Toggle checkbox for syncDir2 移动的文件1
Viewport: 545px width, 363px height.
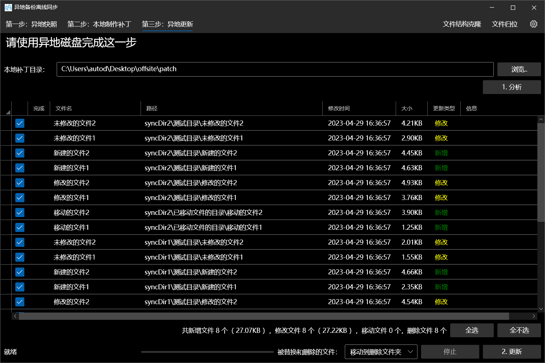tap(20, 228)
